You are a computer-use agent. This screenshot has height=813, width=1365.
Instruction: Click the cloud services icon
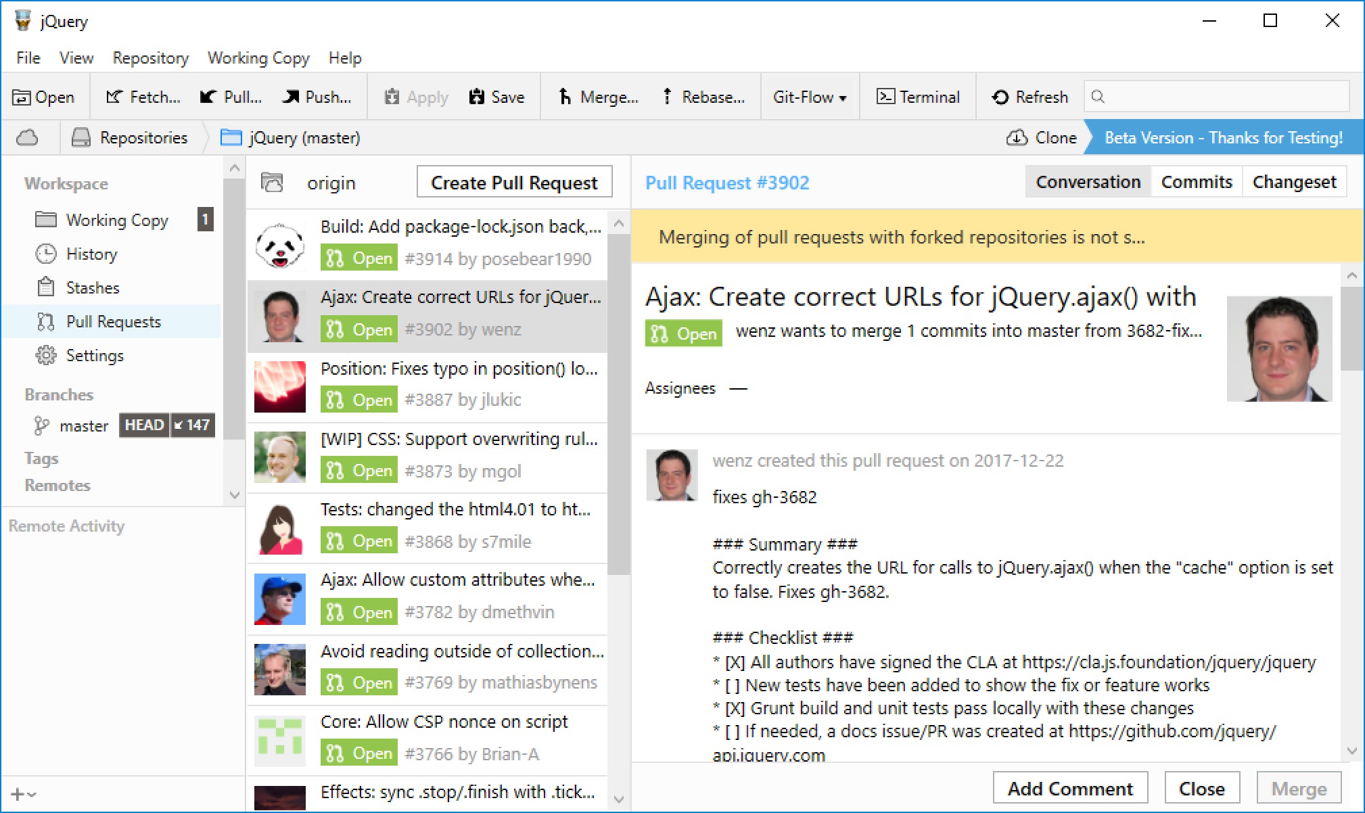27,138
